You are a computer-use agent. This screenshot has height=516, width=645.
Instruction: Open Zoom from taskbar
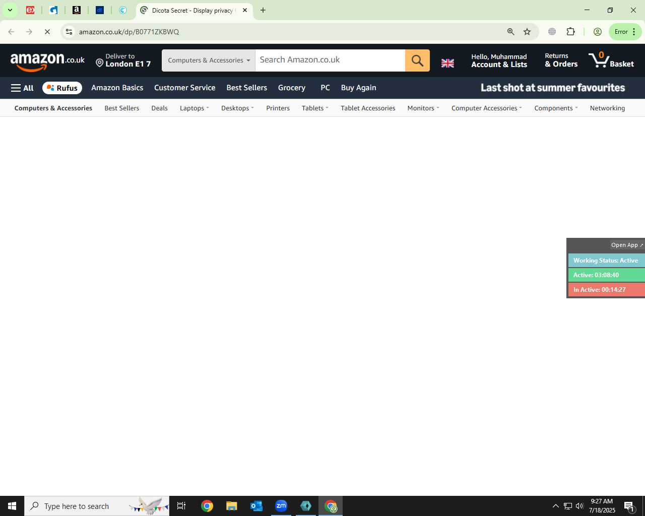tap(281, 506)
